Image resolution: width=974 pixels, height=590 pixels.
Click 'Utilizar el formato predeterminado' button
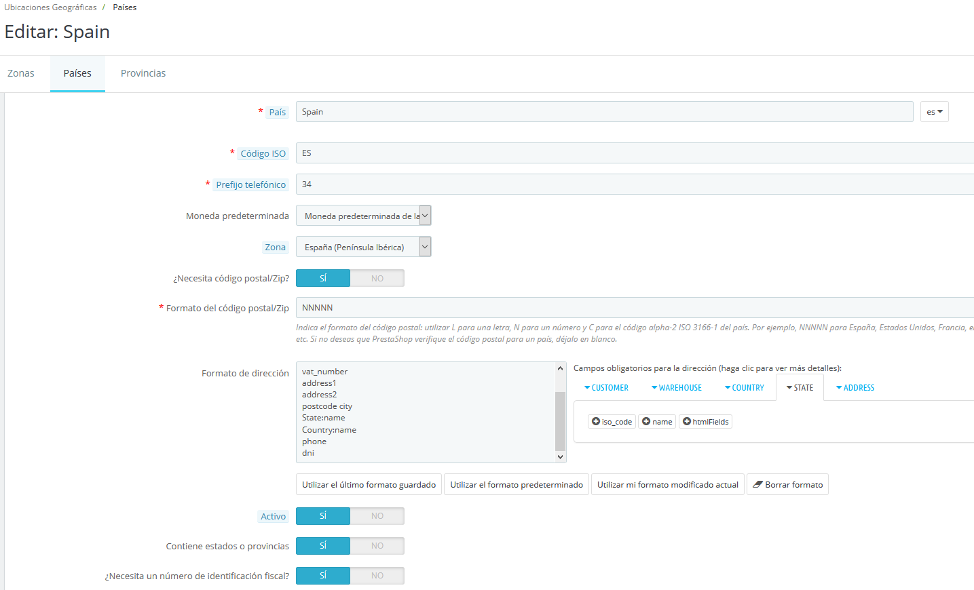(x=517, y=484)
